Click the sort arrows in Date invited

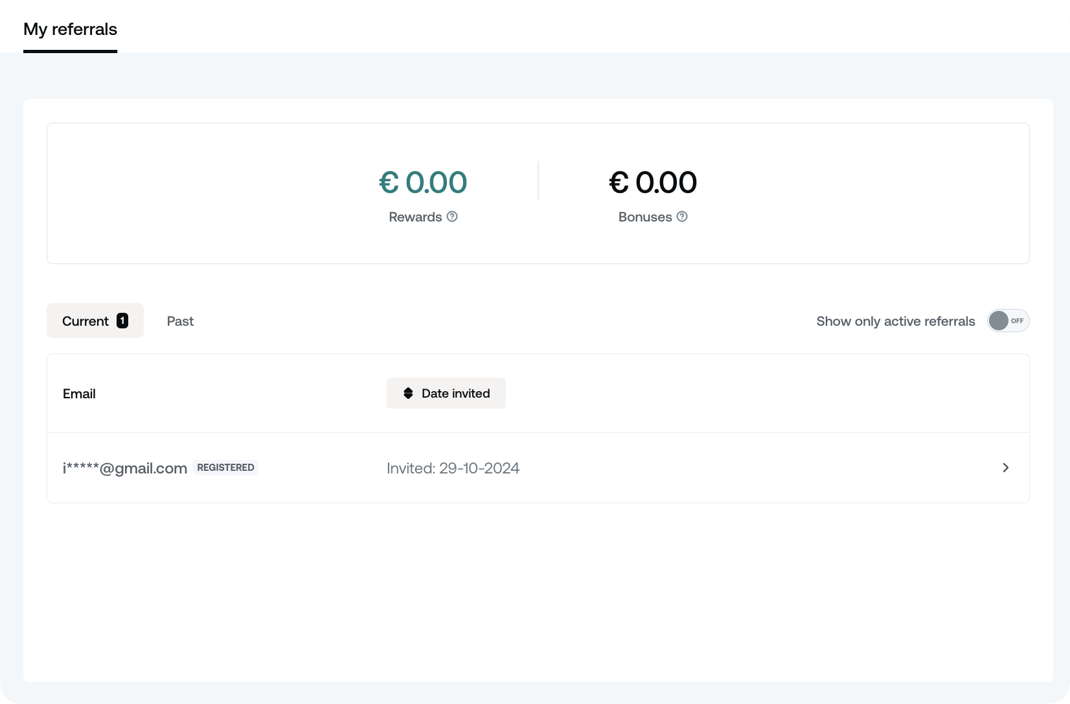click(x=408, y=393)
